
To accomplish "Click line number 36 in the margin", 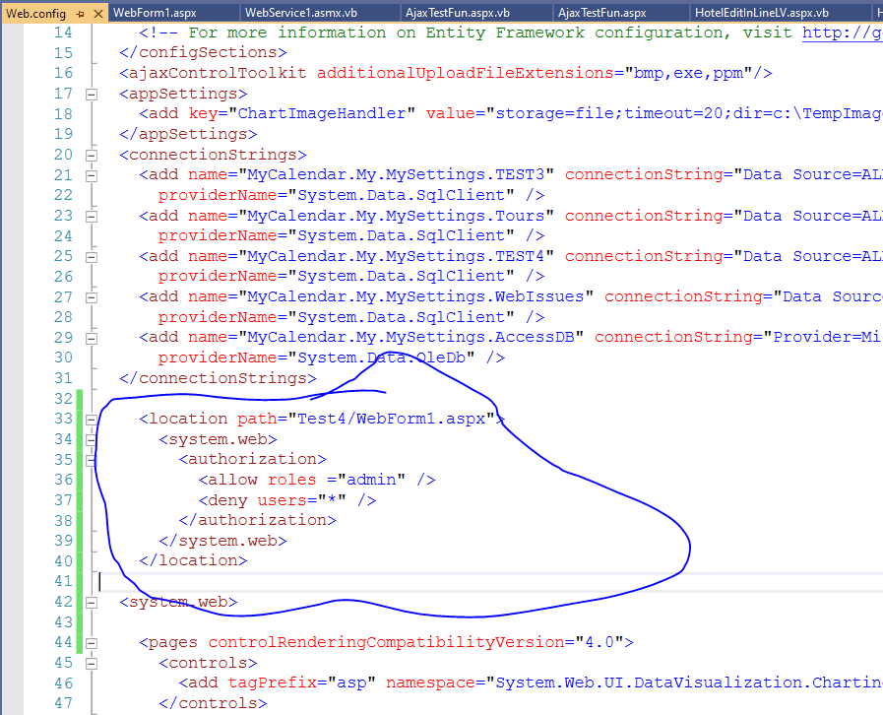I will [x=62, y=479].
